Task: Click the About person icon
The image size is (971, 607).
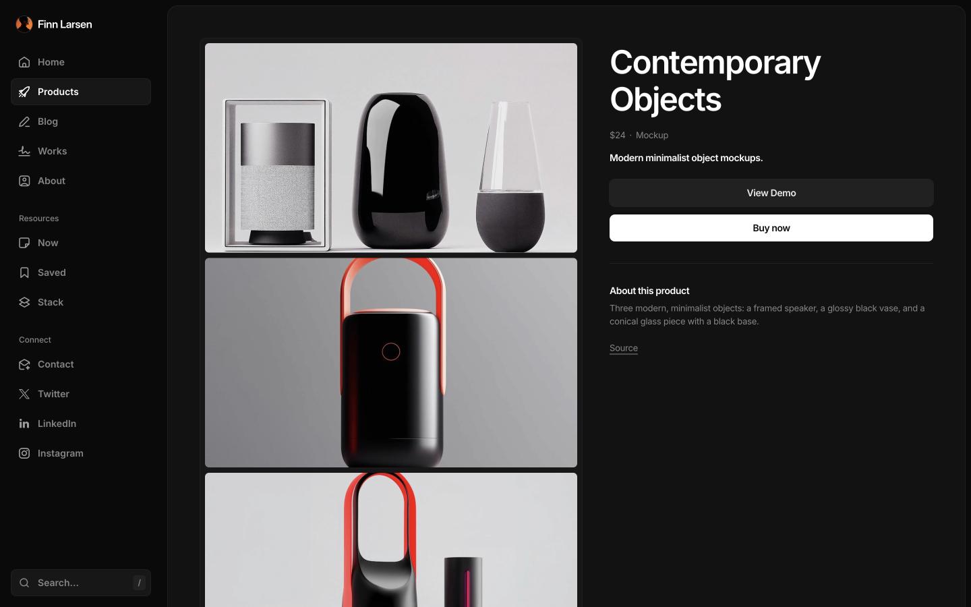Action: [24, 181]
